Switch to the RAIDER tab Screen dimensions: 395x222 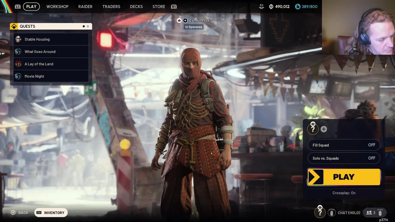85,6
